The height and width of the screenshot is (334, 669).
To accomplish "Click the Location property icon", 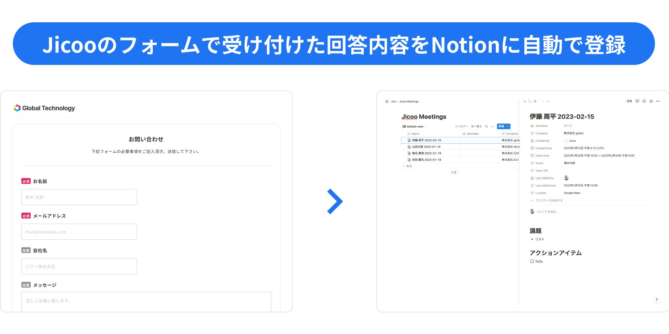I will tap(532, 193).
